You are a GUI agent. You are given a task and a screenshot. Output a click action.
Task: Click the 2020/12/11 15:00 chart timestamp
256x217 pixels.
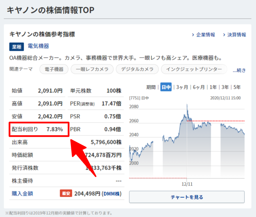point(225,98)
